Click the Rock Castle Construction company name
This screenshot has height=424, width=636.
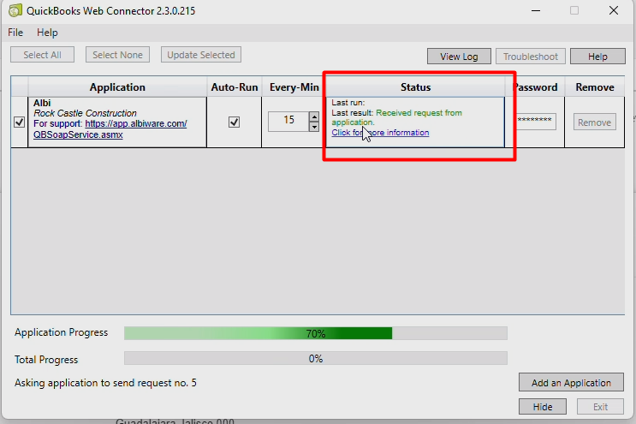coord(85,113)
